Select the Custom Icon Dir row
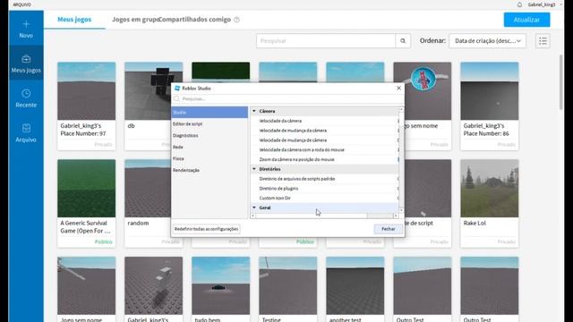Screen dimensions: 573x322 (324, 198)
